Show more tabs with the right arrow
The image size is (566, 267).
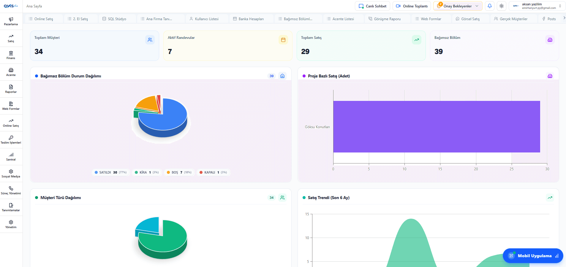tap(564, 18)
